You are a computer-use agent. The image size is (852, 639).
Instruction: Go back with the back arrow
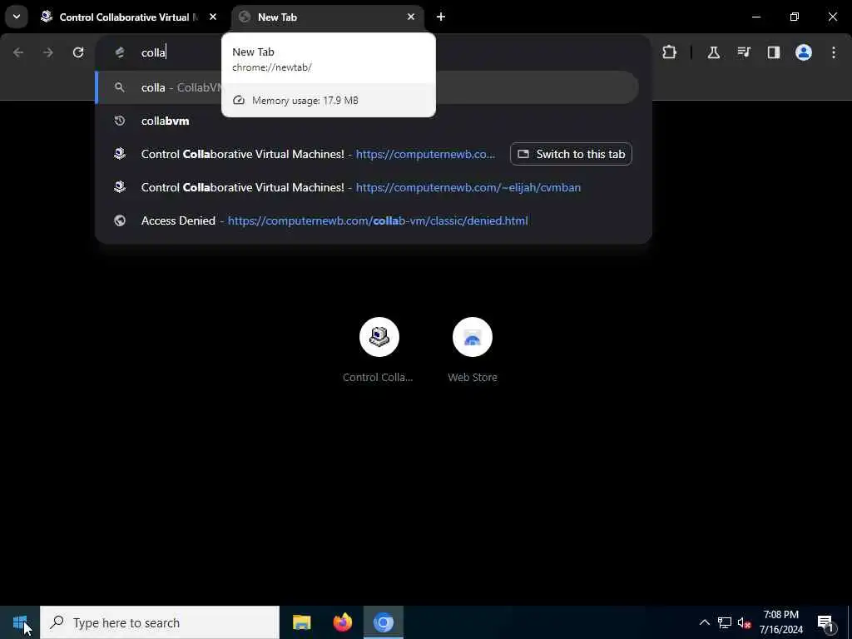tap(18, 52)
